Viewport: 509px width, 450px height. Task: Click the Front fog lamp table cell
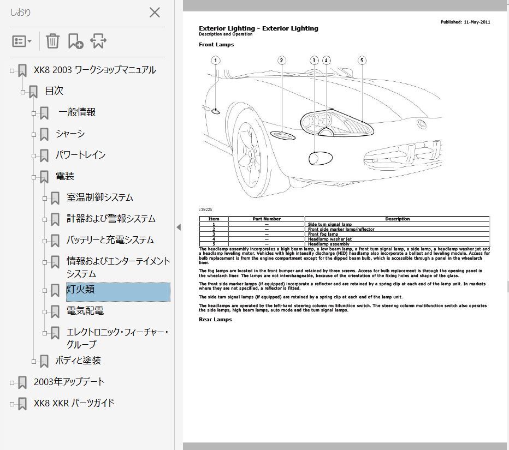(397, 234)
